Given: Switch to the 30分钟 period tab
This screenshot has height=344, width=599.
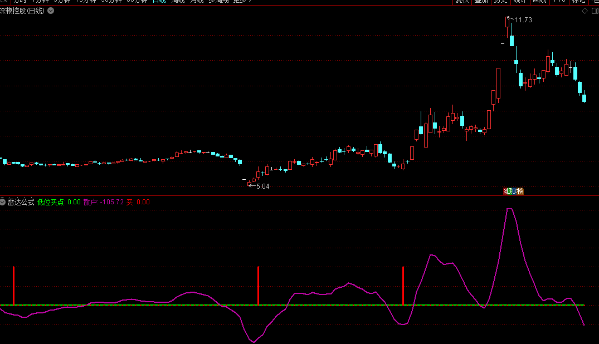Looking at the screenshot, I should point(111,2).
